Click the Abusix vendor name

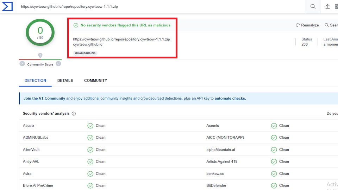(x=29, y=126)
